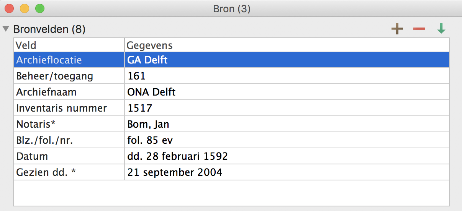
Task: Click the ONA Delft data cell
Action: 151,92
